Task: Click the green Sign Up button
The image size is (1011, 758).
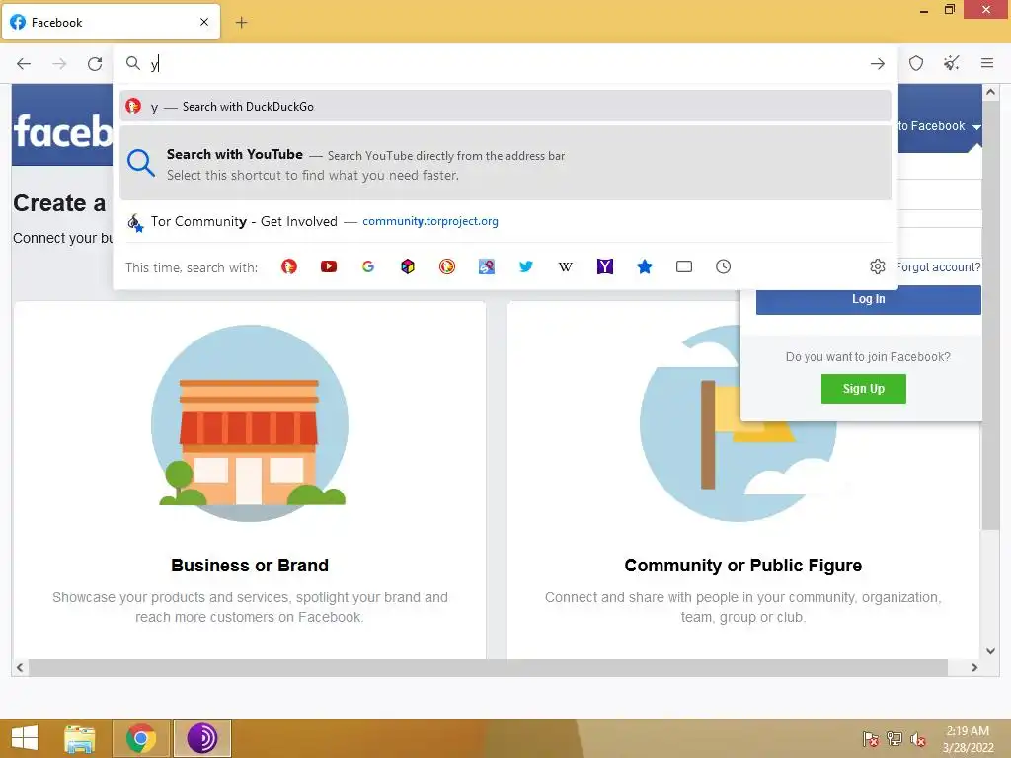Action: point(863,389)
